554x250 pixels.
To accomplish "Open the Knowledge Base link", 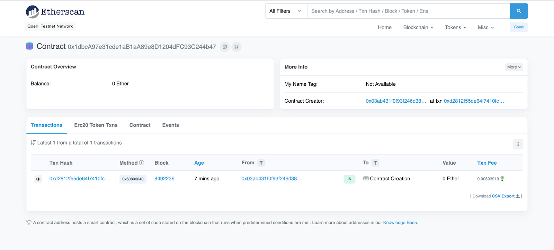I will 400,223.
